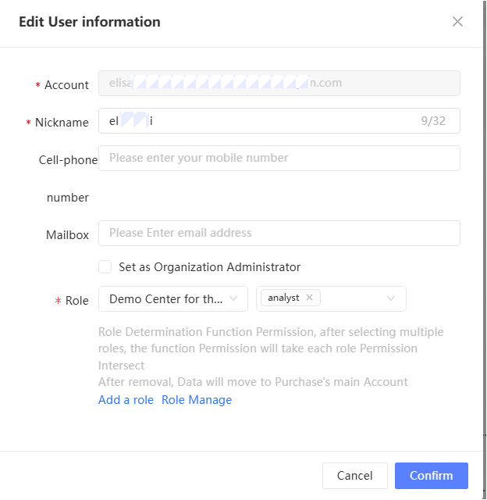Confirm the user information changes
Image resolution: width=487 pixels, height=500 pixels.
click(x=431, y=476)
